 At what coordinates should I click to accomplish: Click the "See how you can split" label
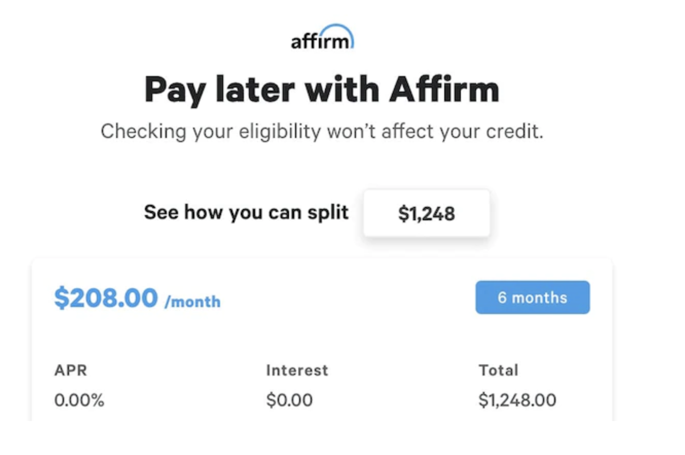(x=246, y=212)
